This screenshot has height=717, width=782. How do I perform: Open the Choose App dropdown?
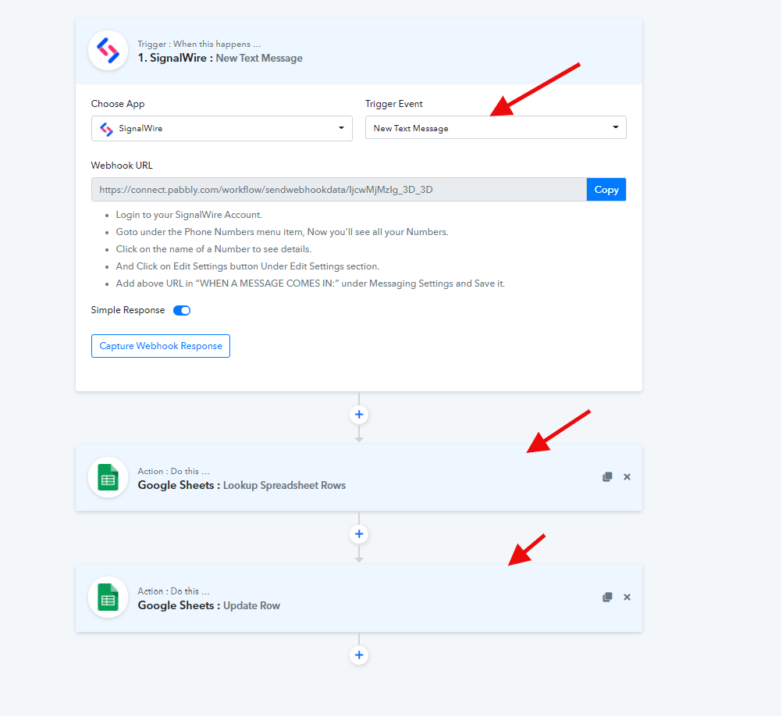click(222, 128)
